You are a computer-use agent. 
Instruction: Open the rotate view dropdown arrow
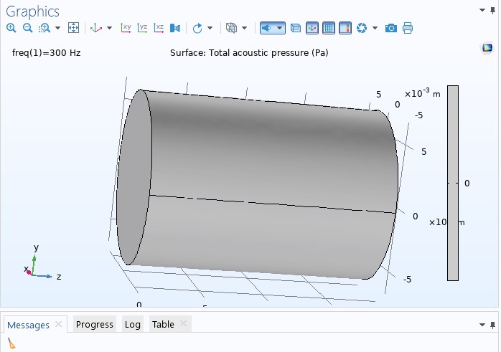click(210, 29)
